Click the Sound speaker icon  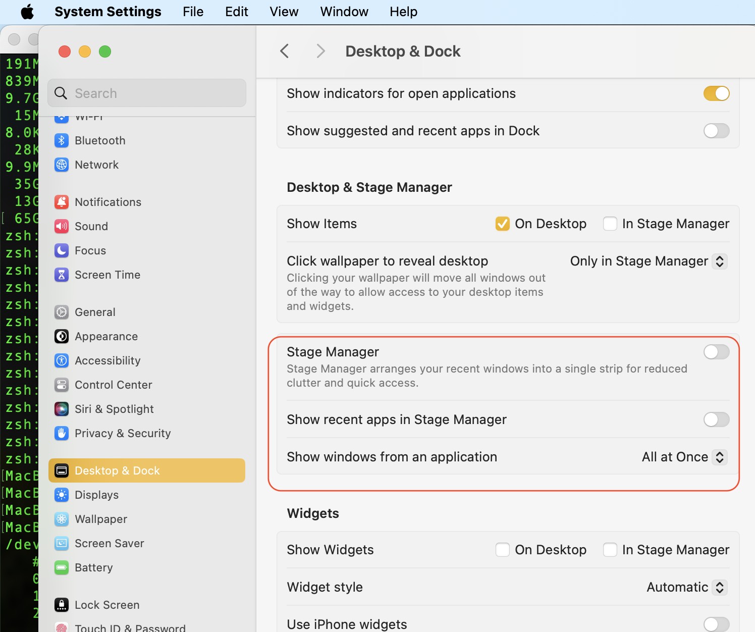(x=62, y=226)
